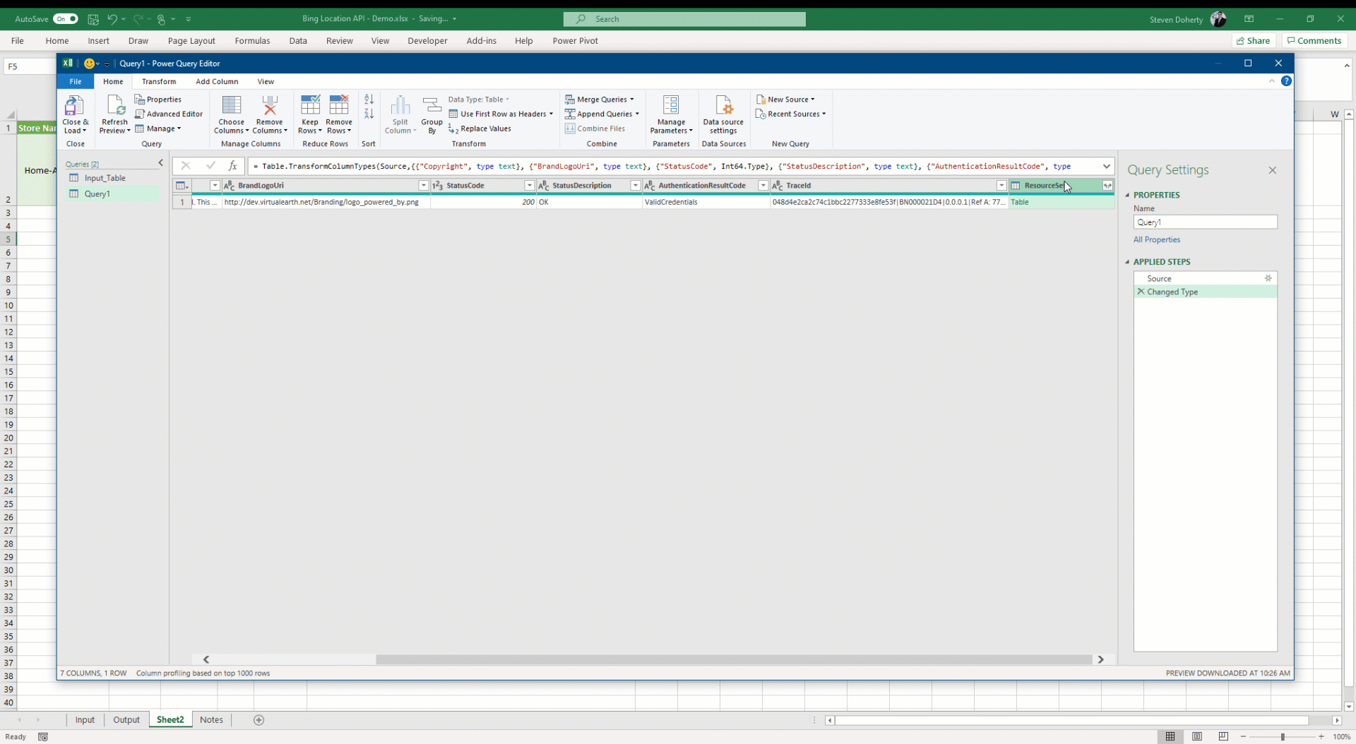Open StatusDescription column filter dropdown
Screen dimensions: 1356x744
point(635,186)
